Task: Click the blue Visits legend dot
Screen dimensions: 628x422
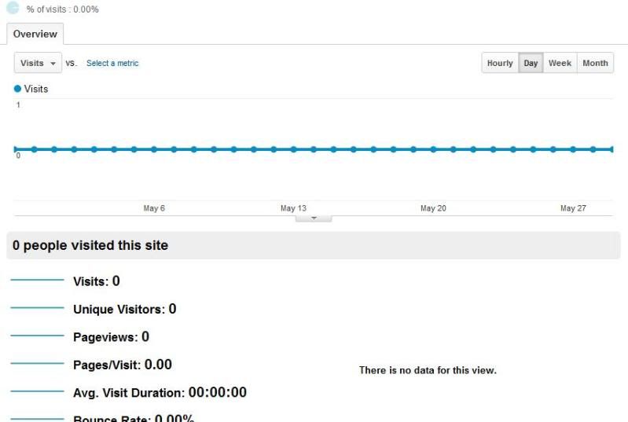Action: (x=18, y=89)
